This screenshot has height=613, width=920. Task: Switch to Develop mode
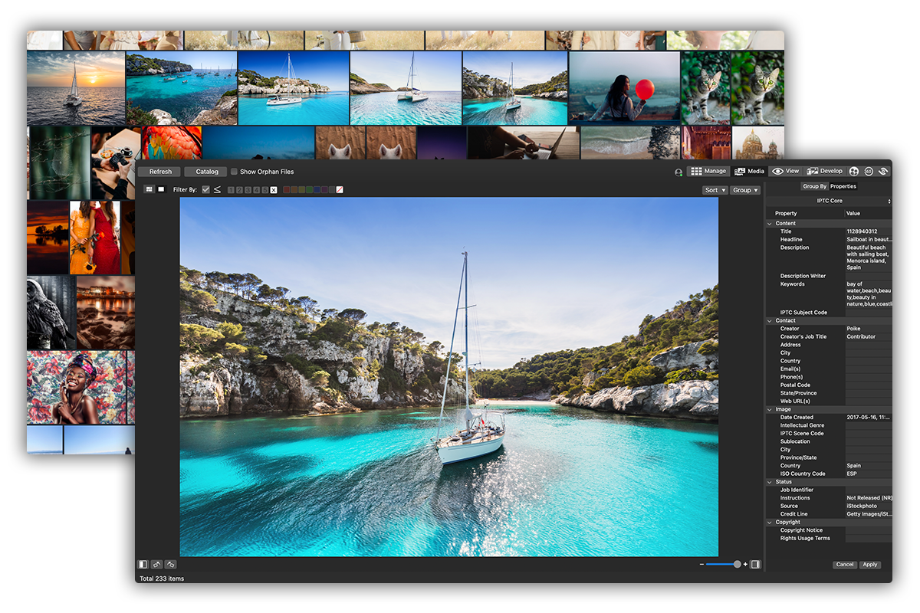click(x=825, y=171)
